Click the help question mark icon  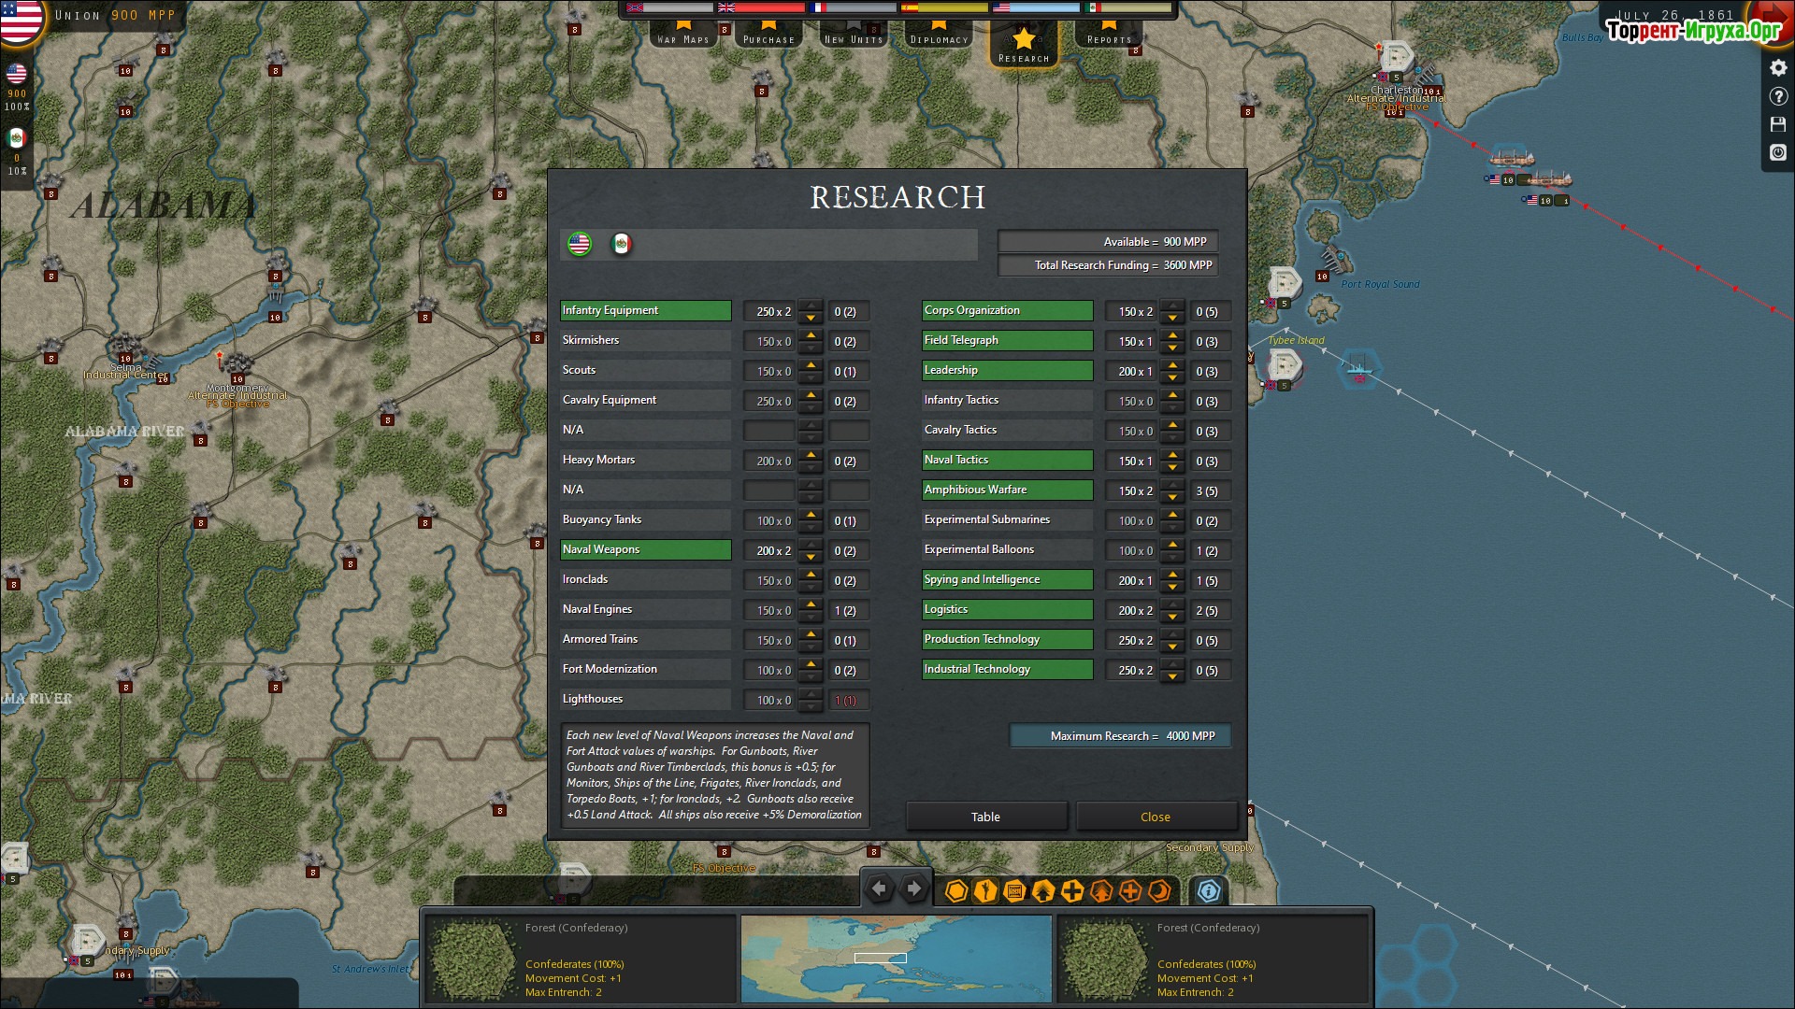tap(1778, 96)
